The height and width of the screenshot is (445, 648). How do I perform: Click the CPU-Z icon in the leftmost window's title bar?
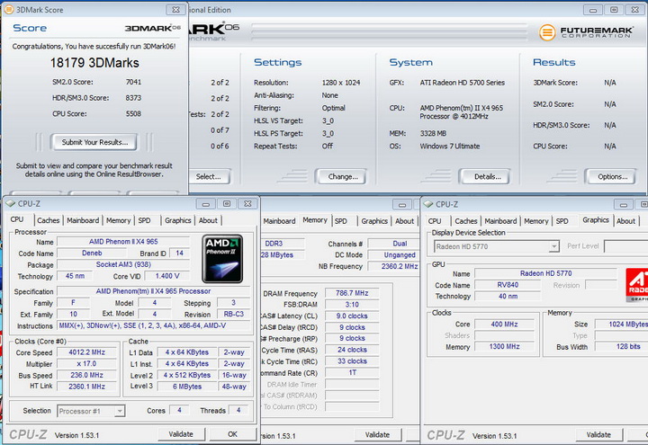(x=10, y=204)
